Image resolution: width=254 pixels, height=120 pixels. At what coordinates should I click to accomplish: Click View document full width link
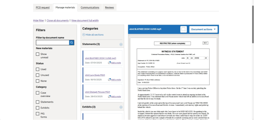point(85,21)
